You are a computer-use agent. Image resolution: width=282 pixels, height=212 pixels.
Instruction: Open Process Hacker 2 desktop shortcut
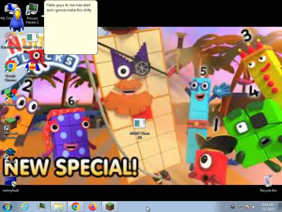coord(32,14)
